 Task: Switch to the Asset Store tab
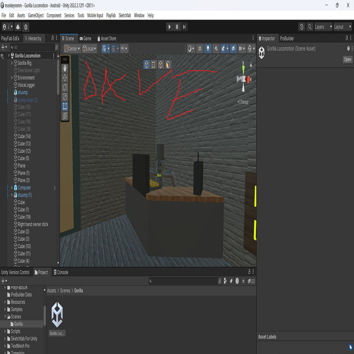tap(106, 38)
